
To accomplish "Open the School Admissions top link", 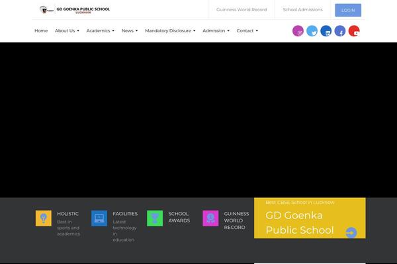I will [303, 10].
